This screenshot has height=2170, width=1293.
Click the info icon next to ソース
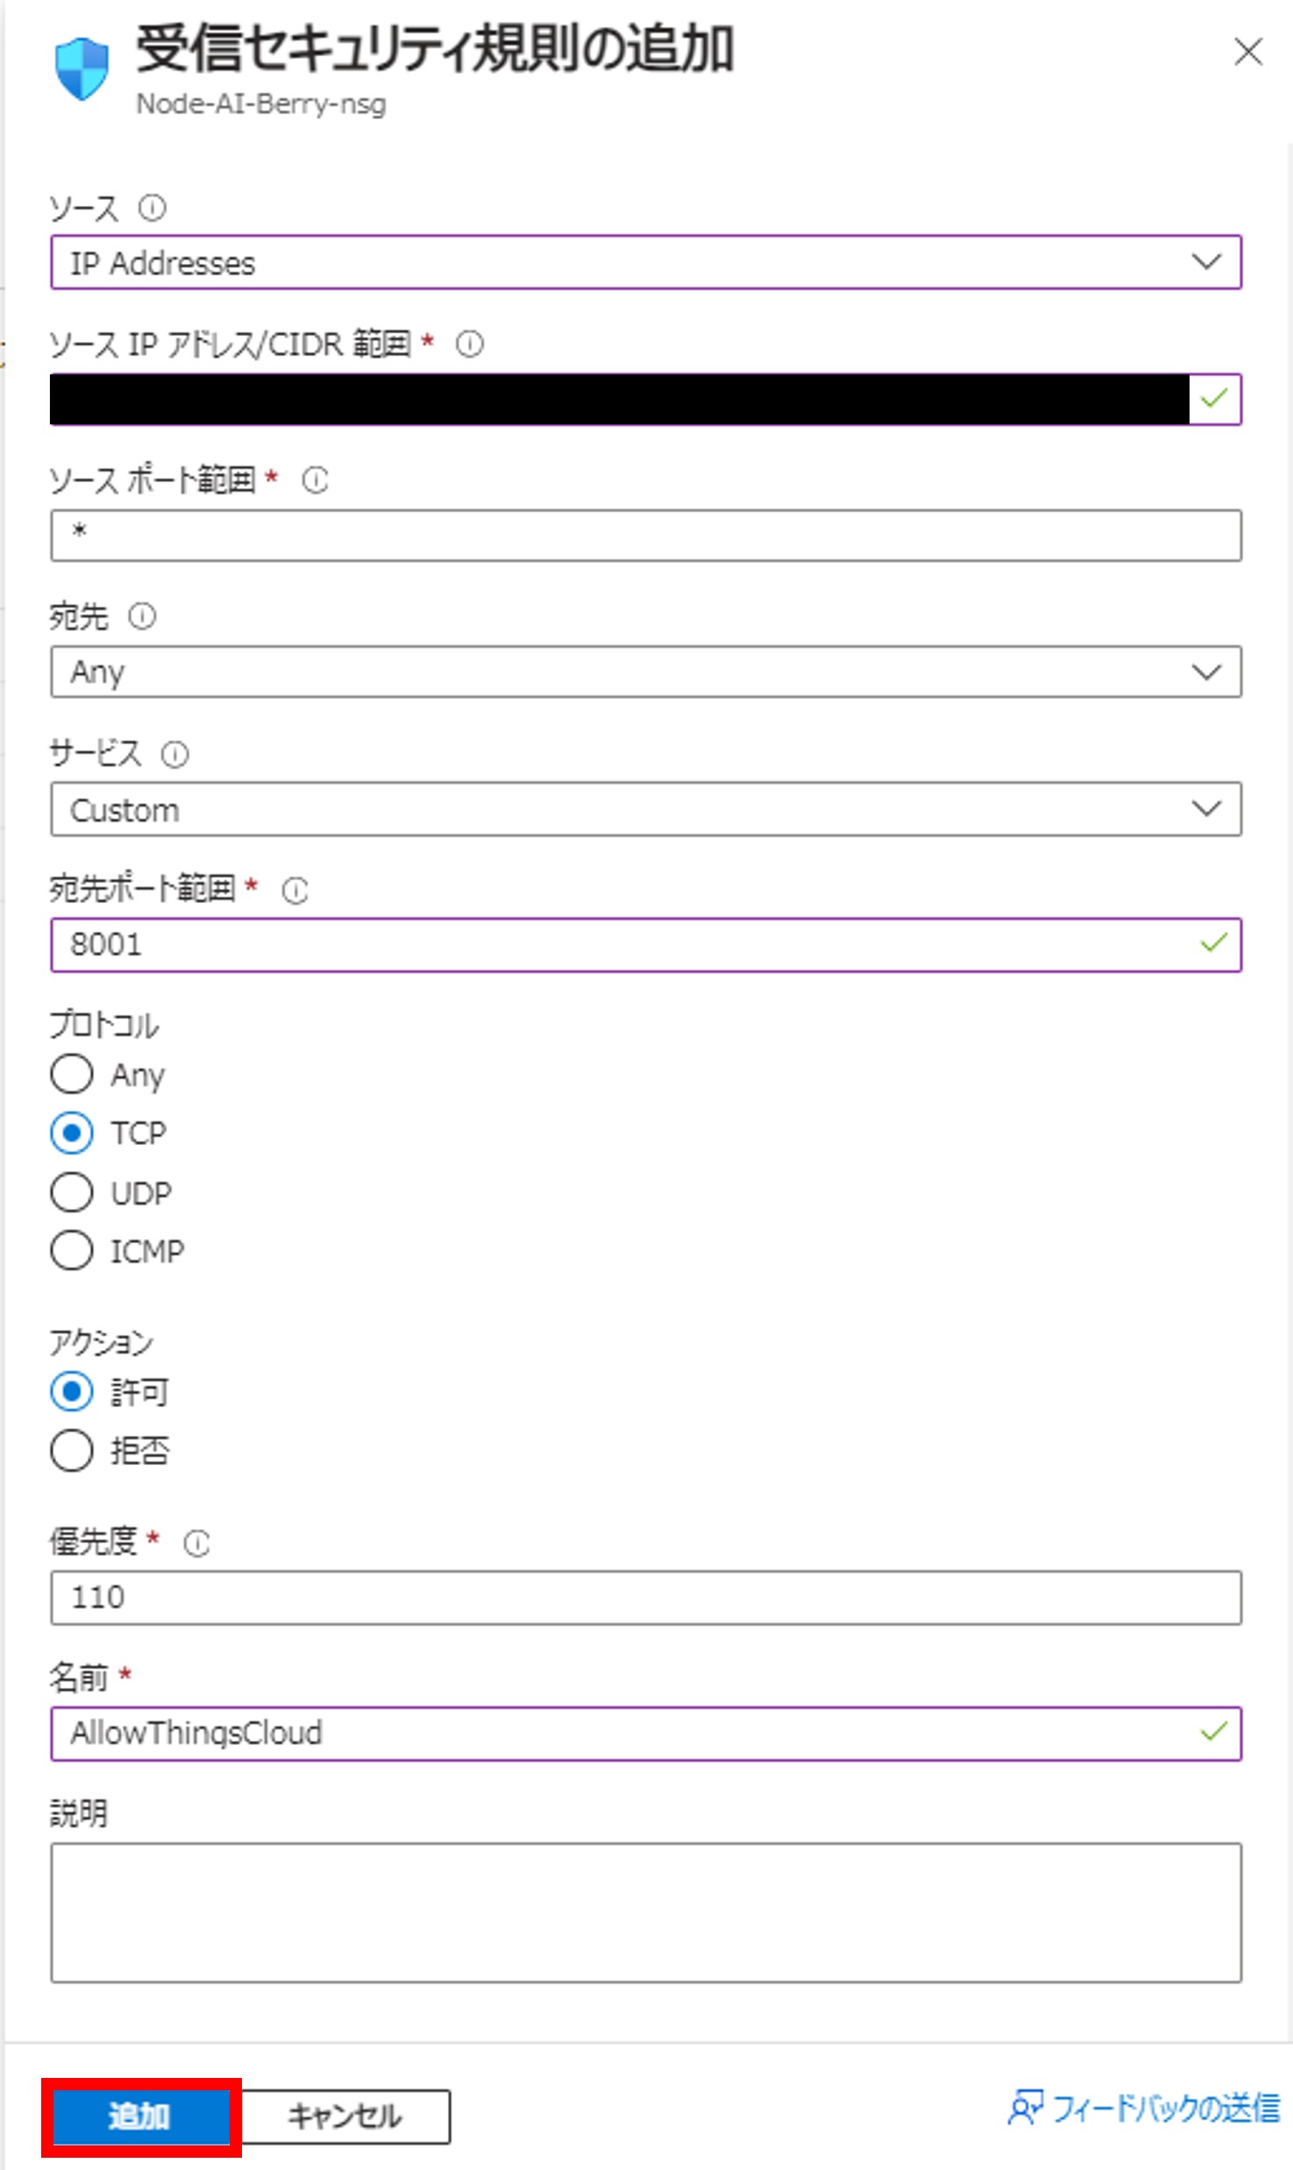(x=153, y=208)
